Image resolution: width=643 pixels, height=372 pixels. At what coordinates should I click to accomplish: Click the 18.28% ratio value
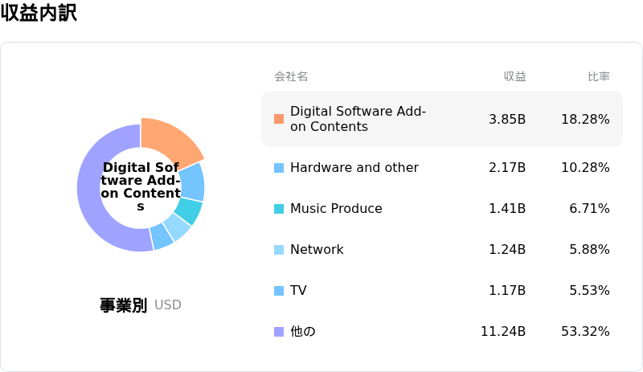click(x=585, y=119)
